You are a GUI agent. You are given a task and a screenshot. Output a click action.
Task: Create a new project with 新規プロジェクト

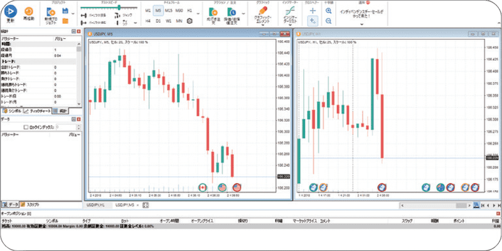pos(51,14)
